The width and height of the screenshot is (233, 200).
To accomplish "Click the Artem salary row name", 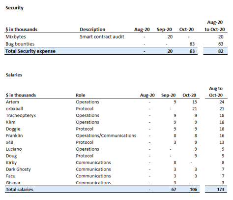I will pos(12,102).
